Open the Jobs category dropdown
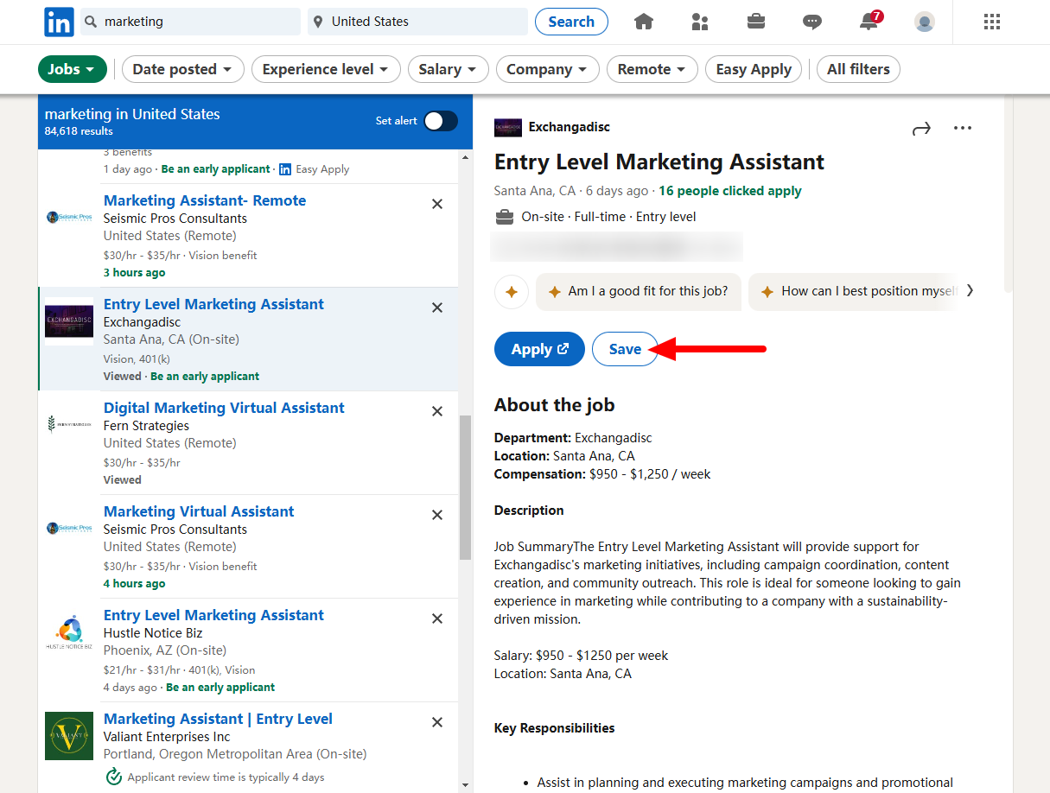The height and width of the screenshot is (793, 1050). (72, 69)
